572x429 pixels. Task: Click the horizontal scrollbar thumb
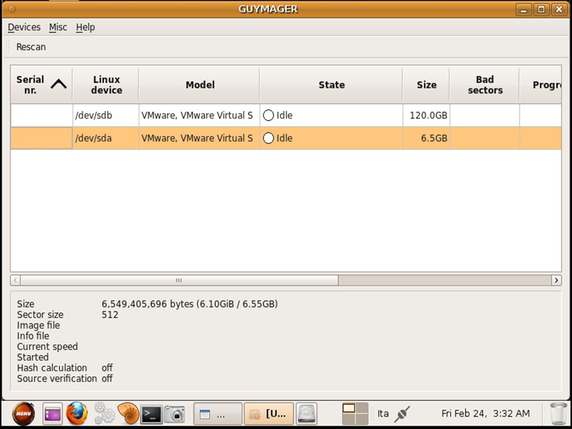[x=179, y=280]
